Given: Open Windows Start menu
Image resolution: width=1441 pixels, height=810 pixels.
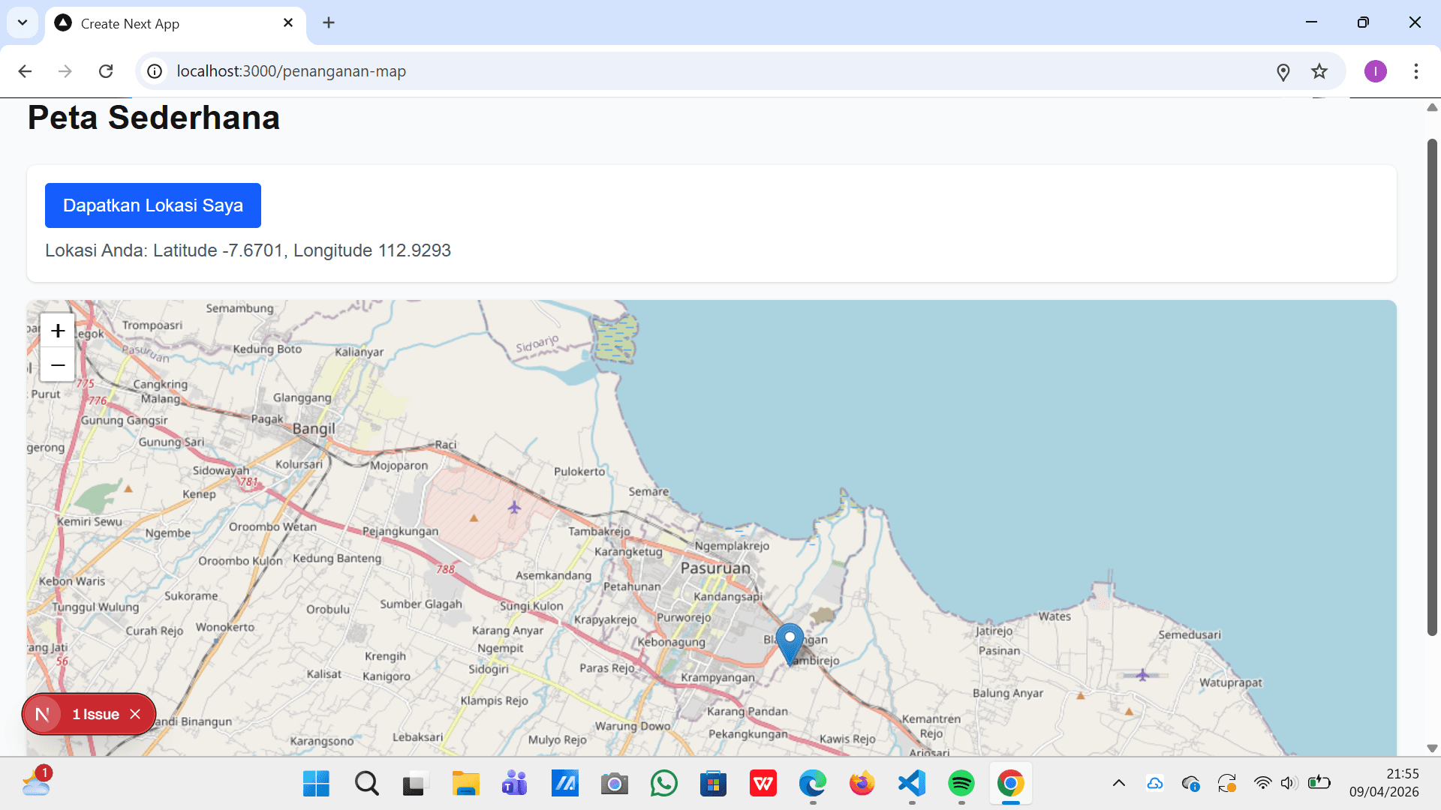Looking at the screenshot, I should (x=316, y=784).
